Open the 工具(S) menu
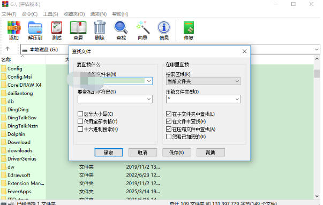The image size is (323, 205). [x=50, y=14]
